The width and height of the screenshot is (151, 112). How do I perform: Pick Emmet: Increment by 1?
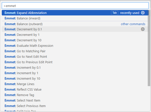point(75,73)
